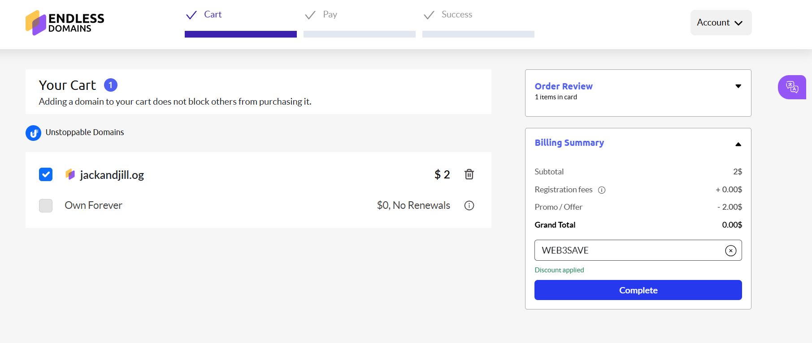This screenshot has height=343, width=812.
Task: Open the Own Forever info icon
Action: 469,205
